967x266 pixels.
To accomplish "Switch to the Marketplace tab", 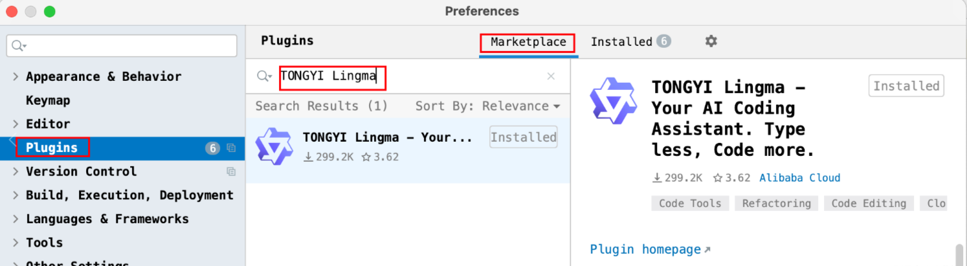I will (528, 42).
